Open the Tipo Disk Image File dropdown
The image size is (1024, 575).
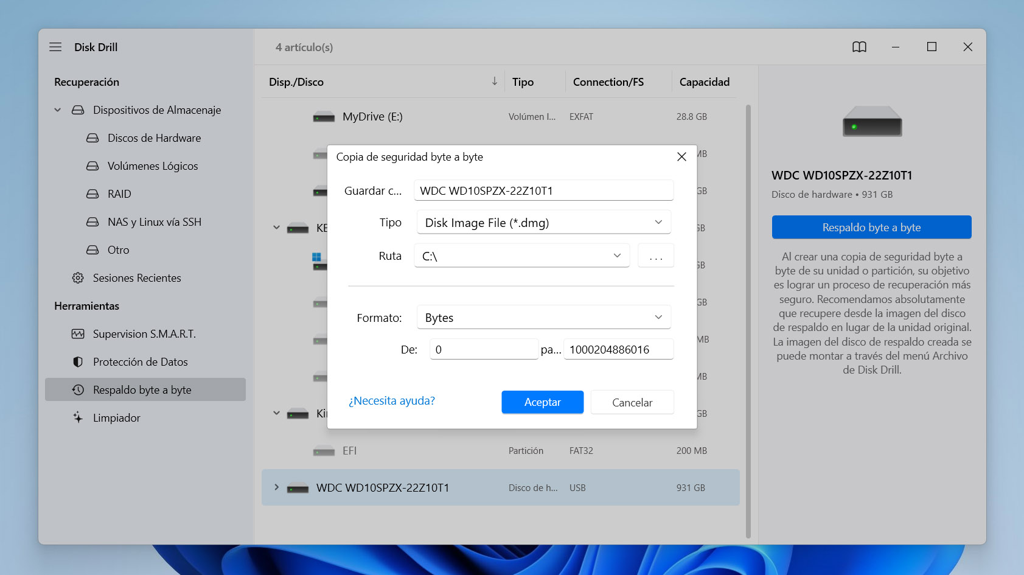pyautogui.click(x=544, y=222)
